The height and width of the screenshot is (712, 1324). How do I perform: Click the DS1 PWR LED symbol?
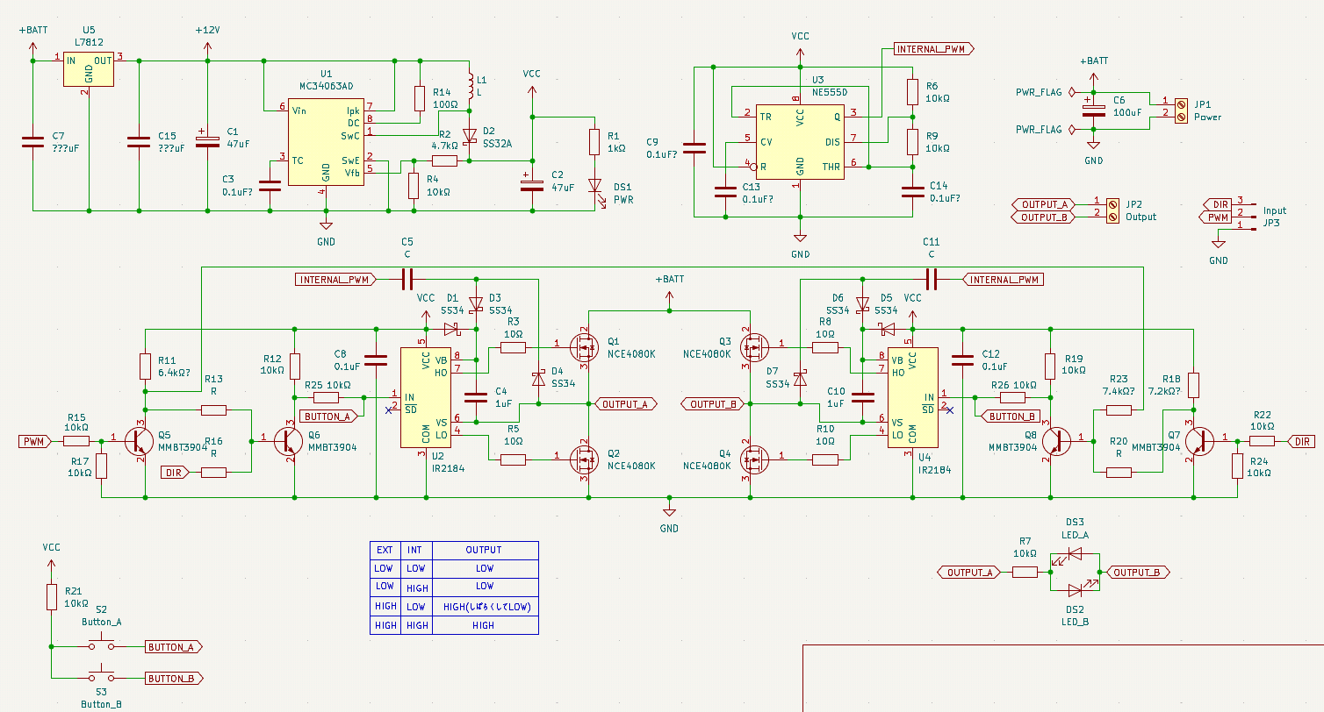[x=594, y=186]
